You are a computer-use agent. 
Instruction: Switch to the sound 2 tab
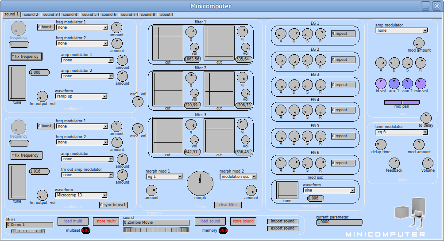(x=31, y=15)
